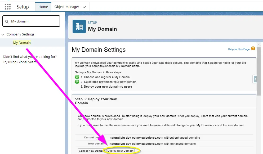Click the green checkmark beside step 2
Image resolution: width=263 pixels, height=154 pixels.
point(77,82)
